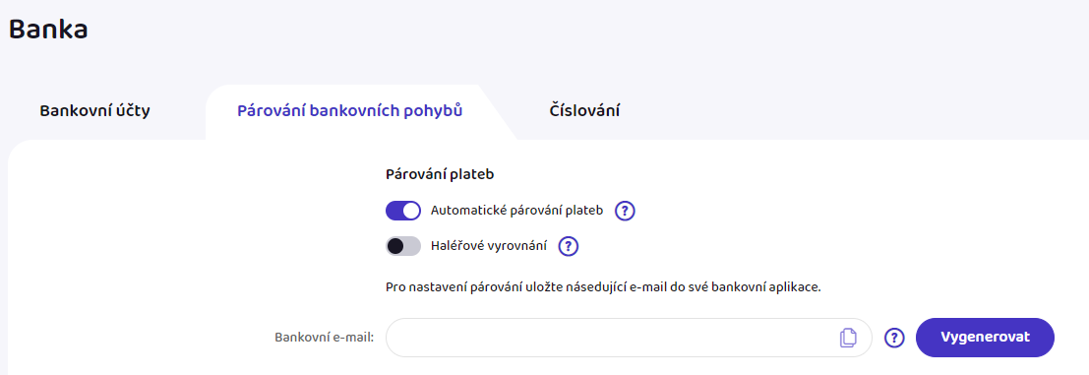Copy the bank e-mail with the clipboard icon

coord(848,338)
